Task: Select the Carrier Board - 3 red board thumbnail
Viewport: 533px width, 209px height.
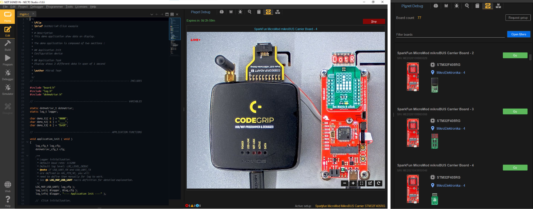Action: tap(413, 133)
